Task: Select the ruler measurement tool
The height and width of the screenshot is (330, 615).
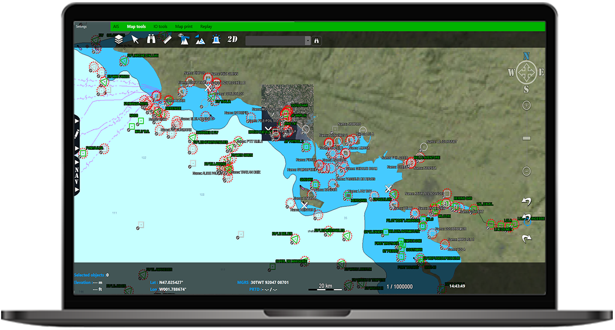Action: tap(167, 39)
